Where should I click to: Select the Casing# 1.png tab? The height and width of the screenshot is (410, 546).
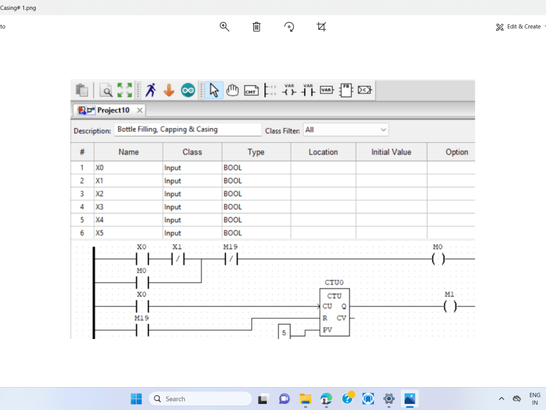(x=18, y=8)
